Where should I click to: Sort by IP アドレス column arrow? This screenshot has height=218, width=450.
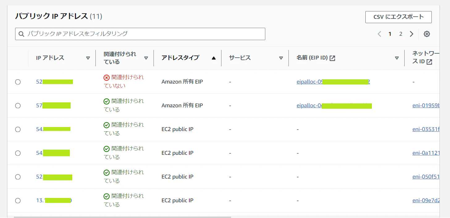coord(88,58)
